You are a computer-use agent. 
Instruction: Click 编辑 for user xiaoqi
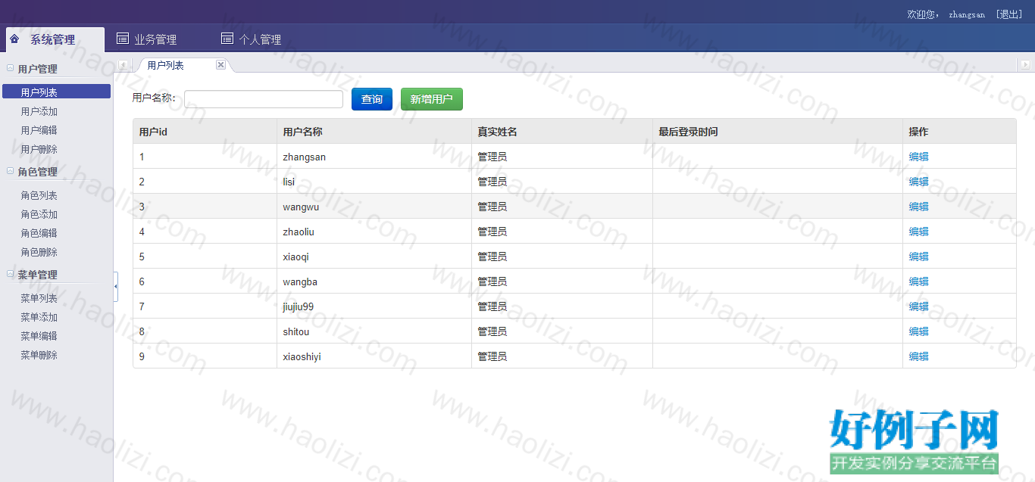click(919, 257)
